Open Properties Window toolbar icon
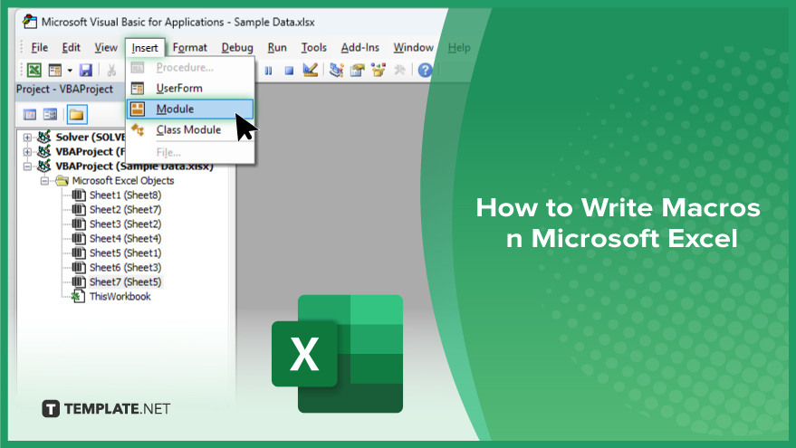796x448 pixels. tap(358, 70)
